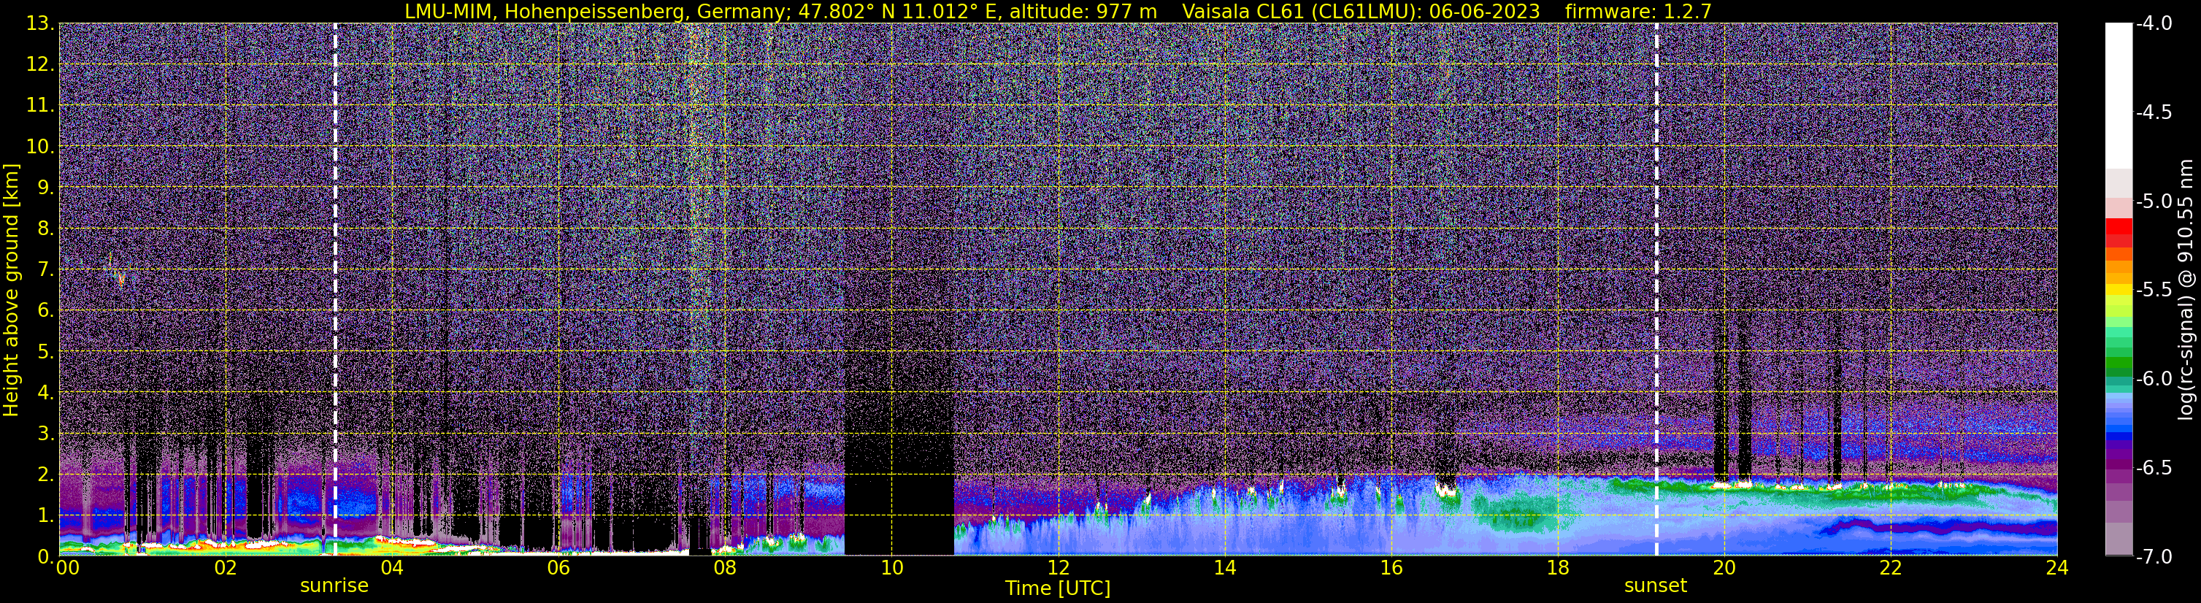Click the time axis tick '22'
The height and width of the screenshot is (603, 2201).
click(1891, 568)
